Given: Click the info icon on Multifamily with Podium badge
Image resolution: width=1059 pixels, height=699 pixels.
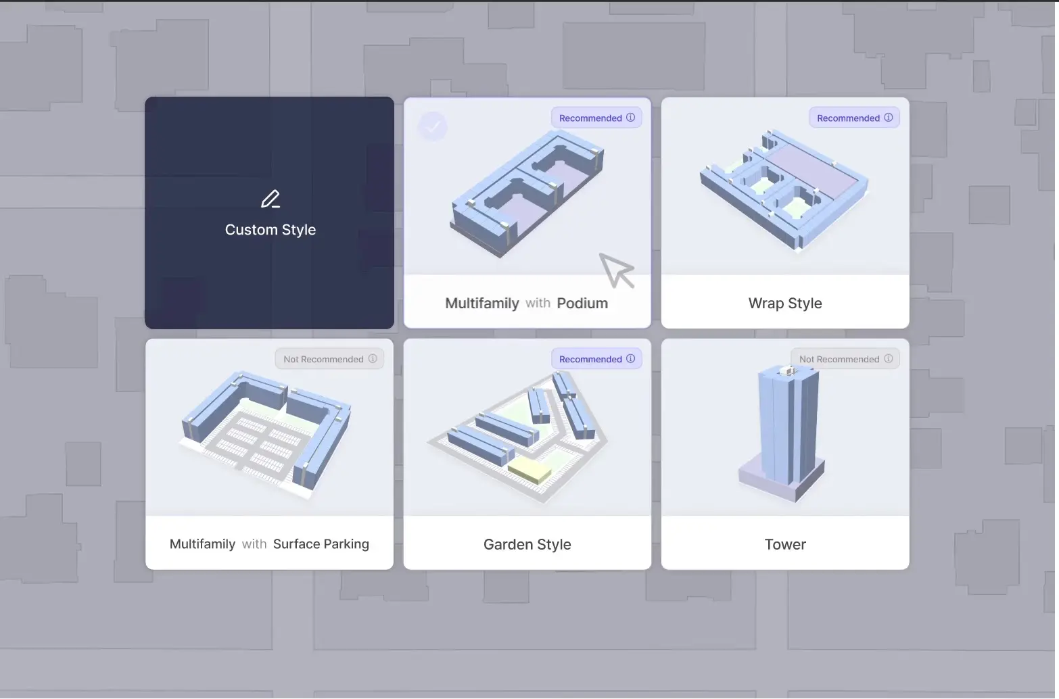Looking at the screenshot, I should 630,118.
